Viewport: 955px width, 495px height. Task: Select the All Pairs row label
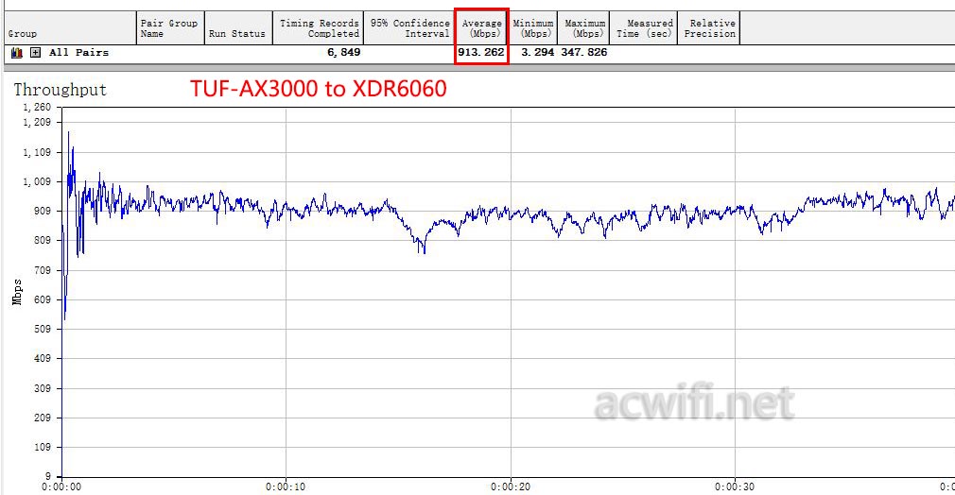click(x=79, y=52)
